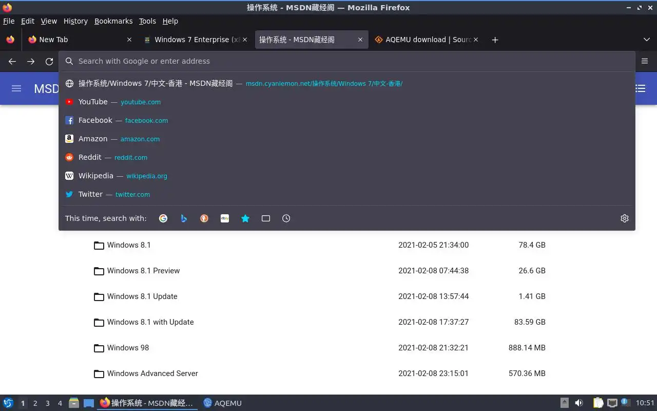Viewport: 657px width, 411px height.
Task: Search this time with eBay
Action: (x=225, y=218)
